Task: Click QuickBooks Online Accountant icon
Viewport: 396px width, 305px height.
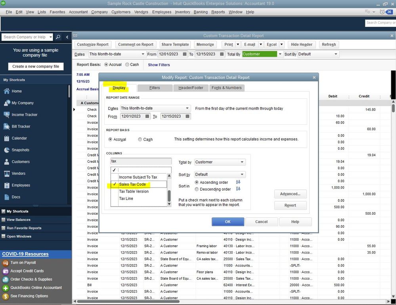Action: [5, 288]
